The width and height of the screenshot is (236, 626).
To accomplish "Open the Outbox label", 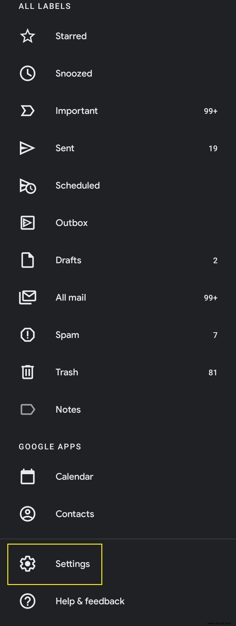I will pyautogui.click(x=118, y=223).
